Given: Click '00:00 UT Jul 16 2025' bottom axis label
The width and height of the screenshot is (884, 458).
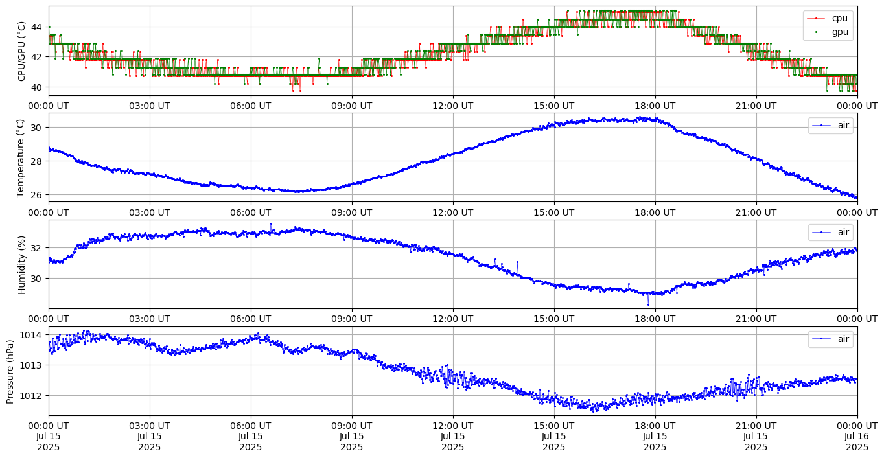Looking at the screenshot, I should coord(857,437).
